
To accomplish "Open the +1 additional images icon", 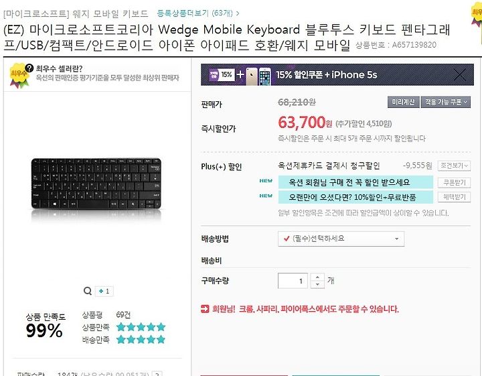I will (x=104, y=291).
